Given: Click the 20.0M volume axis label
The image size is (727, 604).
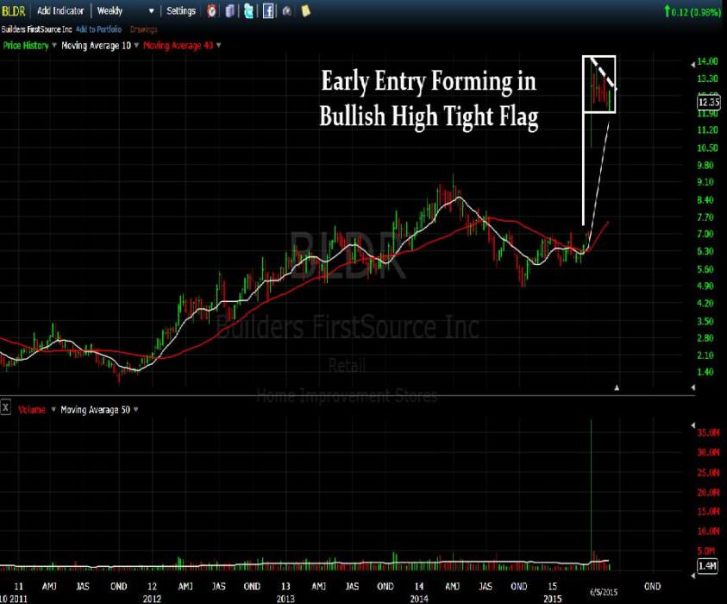Looking at the screenshot, I should tap(708, 492).
